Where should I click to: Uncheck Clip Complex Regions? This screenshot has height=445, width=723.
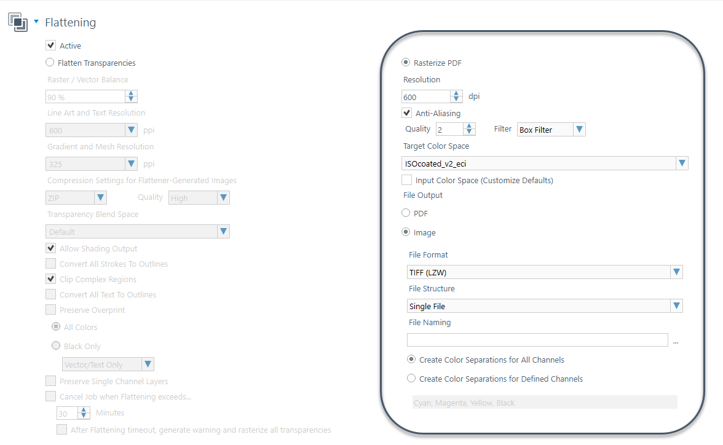pos(50,278)
